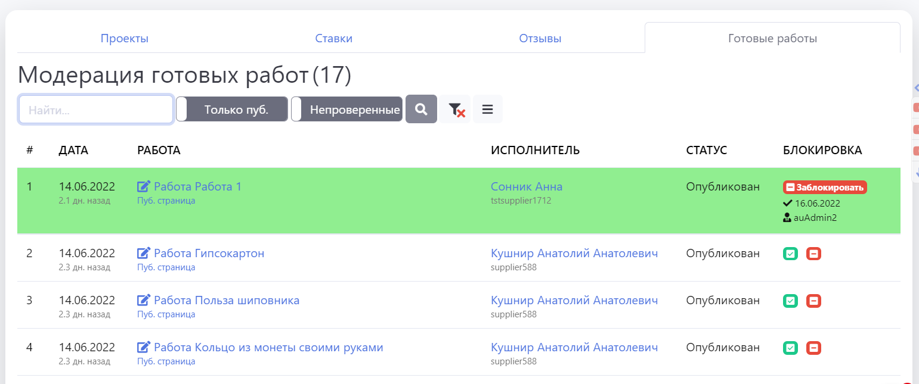Switch to the Проекты tab

click(124, 39)
